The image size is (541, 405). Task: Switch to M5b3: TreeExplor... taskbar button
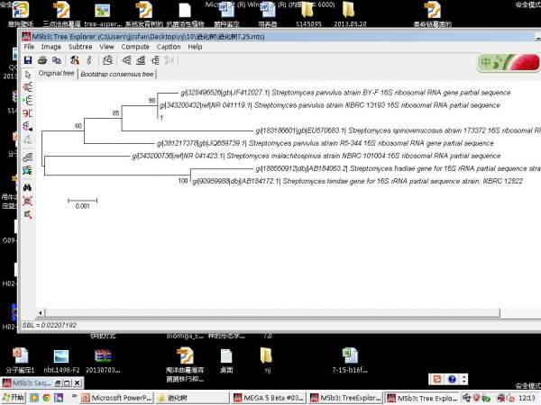coord(345,398)
